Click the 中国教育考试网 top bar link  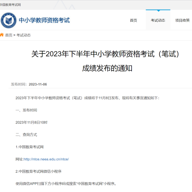pyautogui.click(x=10, y=5)
